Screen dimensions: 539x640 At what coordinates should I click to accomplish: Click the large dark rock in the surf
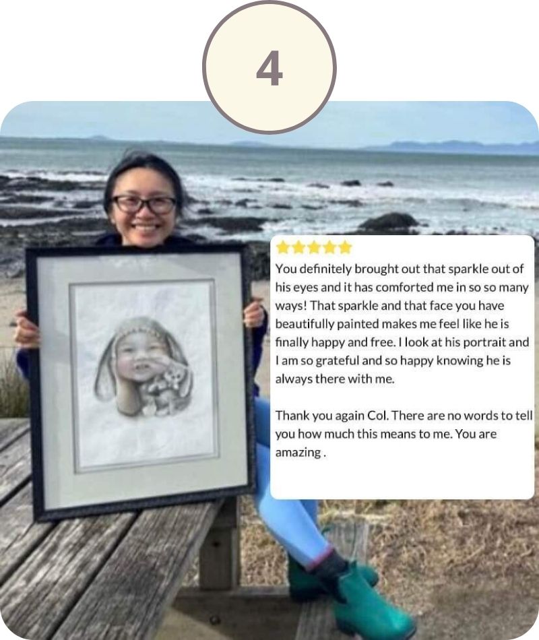tap(389, 222)
